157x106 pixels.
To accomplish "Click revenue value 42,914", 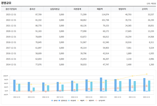I will tap(106, 53).
